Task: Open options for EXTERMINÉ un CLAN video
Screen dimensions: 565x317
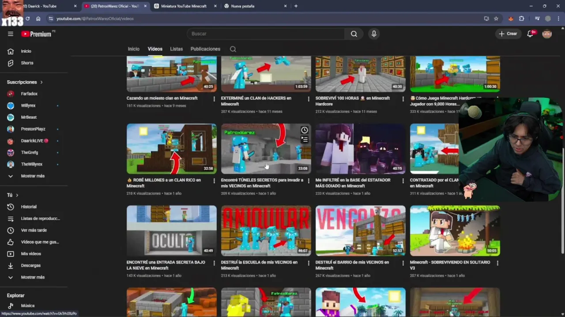Action: coord(309,99)
